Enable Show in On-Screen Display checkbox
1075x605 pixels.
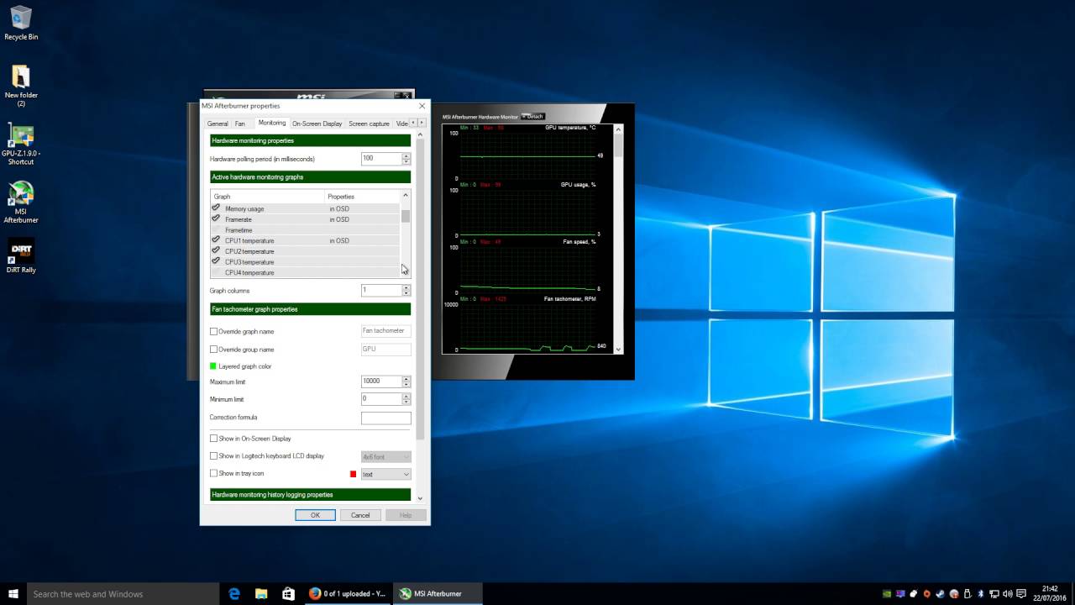pyautogui.click(x=213, y=439)
